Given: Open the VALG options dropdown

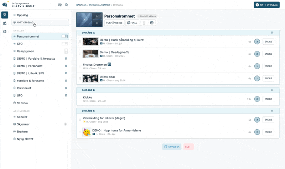Looking at the screenshot, I should click(x=132, y=23).
